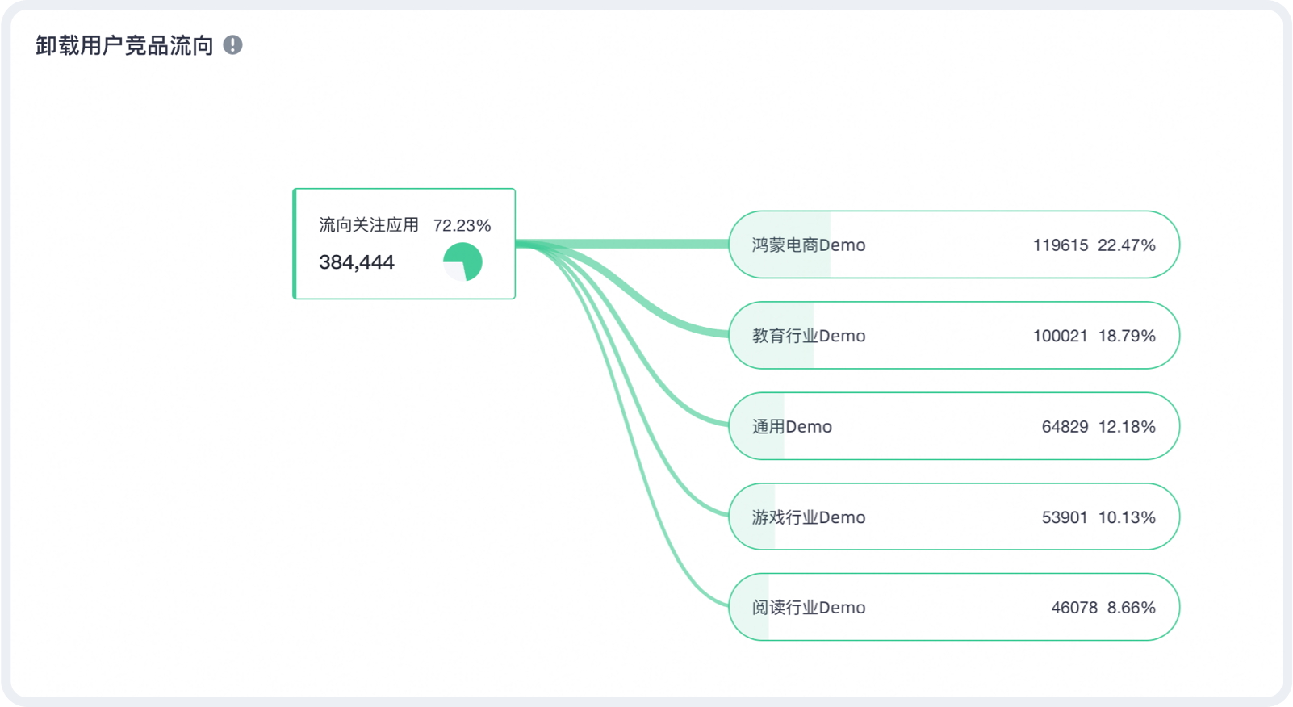Screen dimensions: 1293x707
Task: Click the 8.66% percentage value
Action: (x=1132, y=608)
